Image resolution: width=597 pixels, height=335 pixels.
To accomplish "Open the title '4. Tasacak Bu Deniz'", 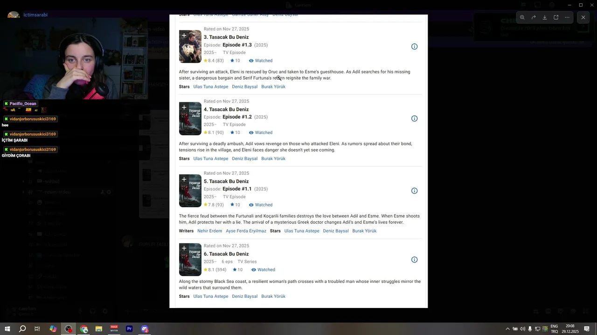I will [226, 109].
